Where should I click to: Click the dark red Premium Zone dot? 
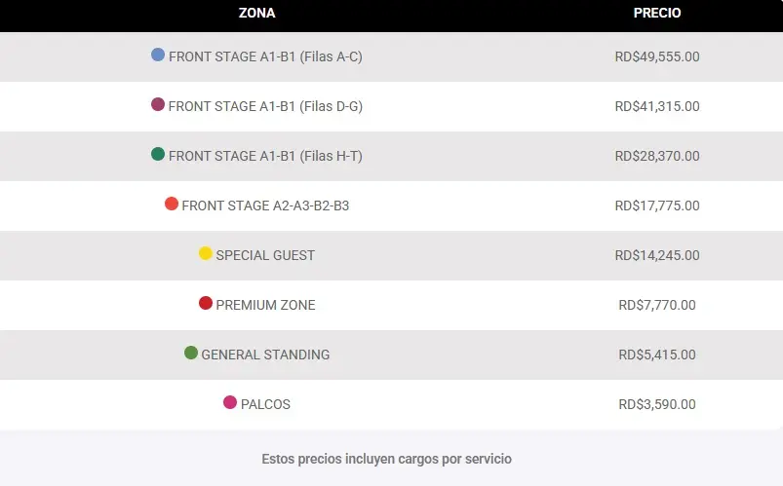[x=205, y=303]
